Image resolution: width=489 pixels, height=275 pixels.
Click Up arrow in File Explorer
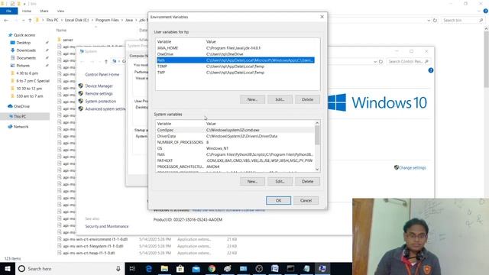pos(30,20)
